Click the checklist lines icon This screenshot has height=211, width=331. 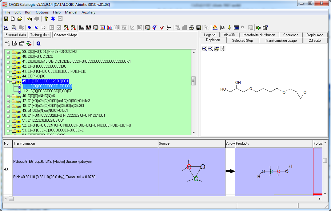click(169, 28)
